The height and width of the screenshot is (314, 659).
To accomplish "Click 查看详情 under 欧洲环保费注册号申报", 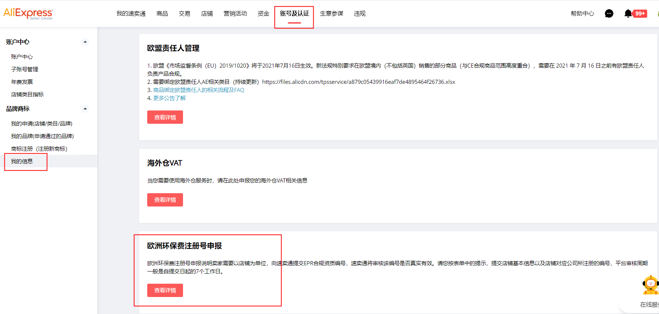I will [165, 290].
